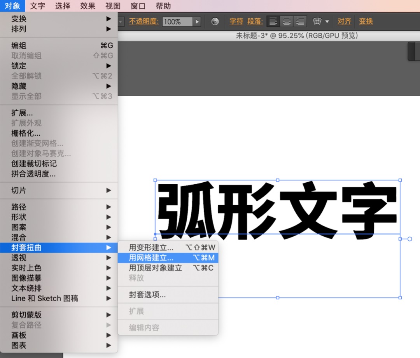Select the left align paragraph icon
The width and height of the screenshot is (420, 358).
(273, 21)
